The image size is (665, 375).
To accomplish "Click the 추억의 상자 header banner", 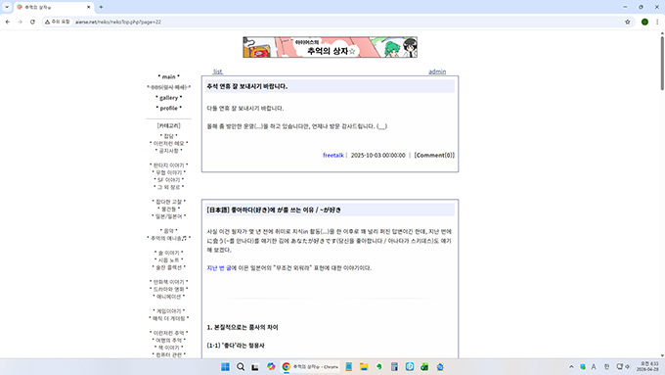I will (330, 47).
